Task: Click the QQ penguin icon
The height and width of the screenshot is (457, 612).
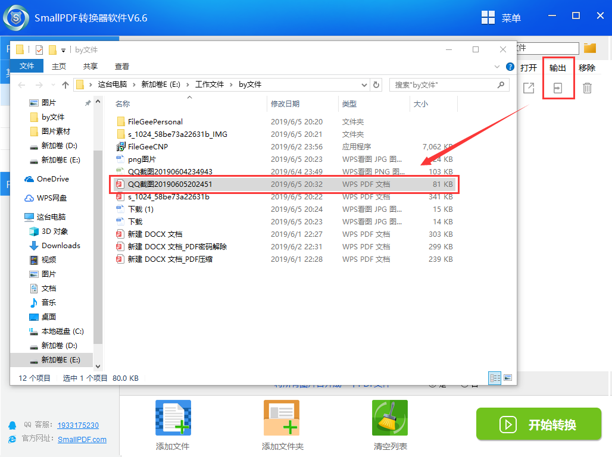Action: pos(13,425)
